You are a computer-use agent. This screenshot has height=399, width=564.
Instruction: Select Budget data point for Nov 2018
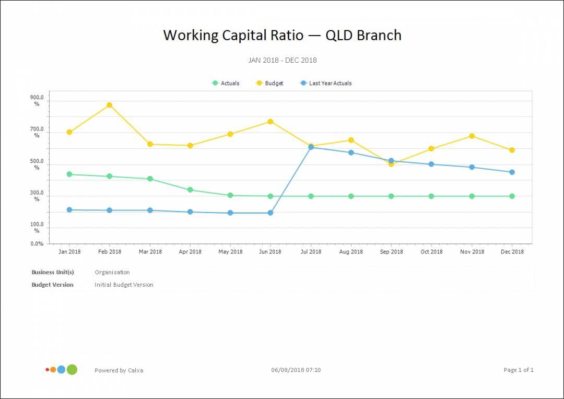(x=472, y=136)
